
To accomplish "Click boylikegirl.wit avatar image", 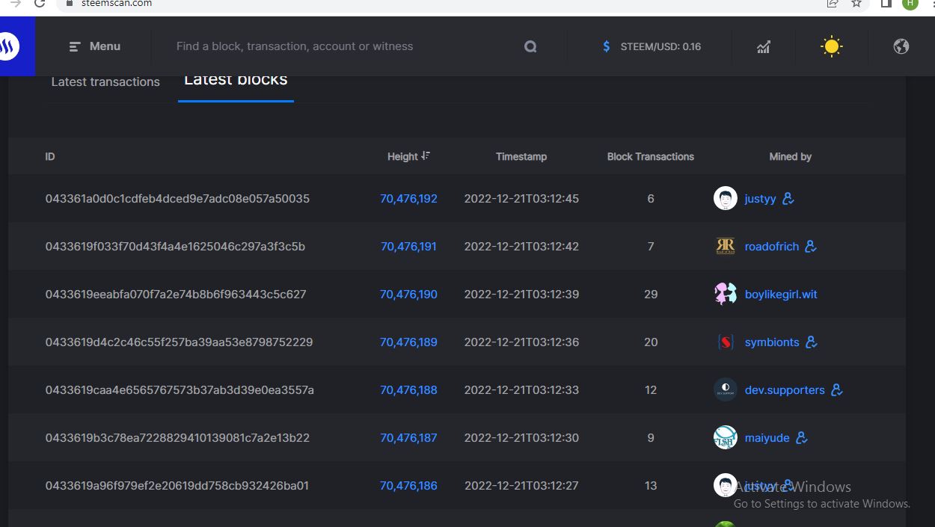I will [x=725, y=294].
